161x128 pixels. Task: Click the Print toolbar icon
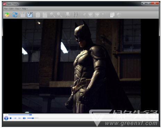68,15
